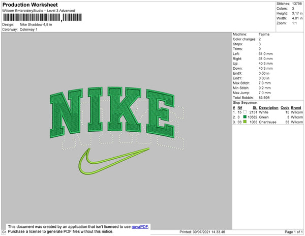Click the 'Chartreuse' description in row 3
This screenshot has height=236, width=305.
point(267,122)
